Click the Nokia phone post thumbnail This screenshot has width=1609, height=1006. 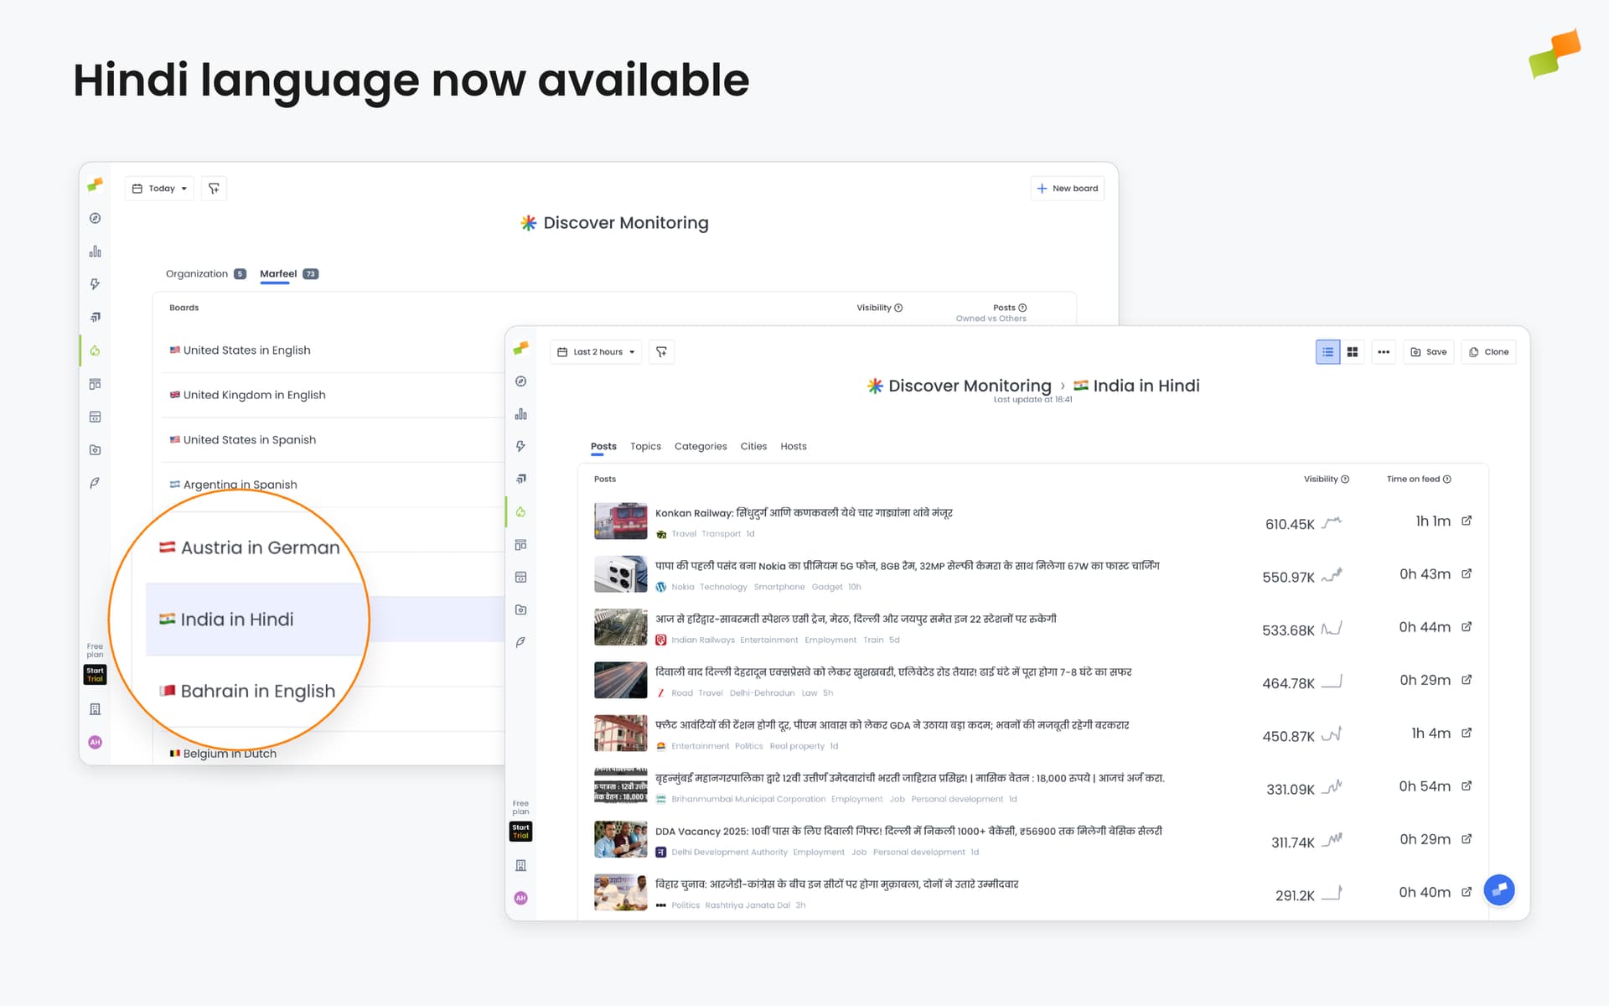[620, 574]
